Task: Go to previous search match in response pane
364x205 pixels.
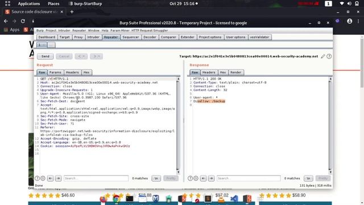Action: pos(203,178)
